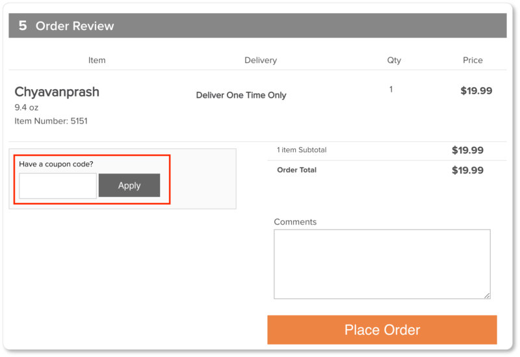This screenshot has width=520, height=357.
Task: Click the Have a coupon code? label
Action: click(x=56, y=164)
